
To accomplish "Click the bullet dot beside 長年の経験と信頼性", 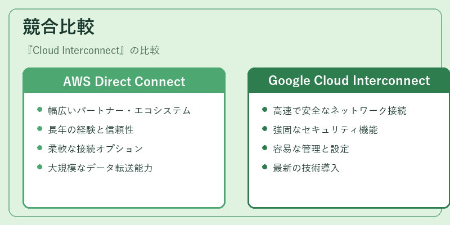I will click(x=39, y=129).
